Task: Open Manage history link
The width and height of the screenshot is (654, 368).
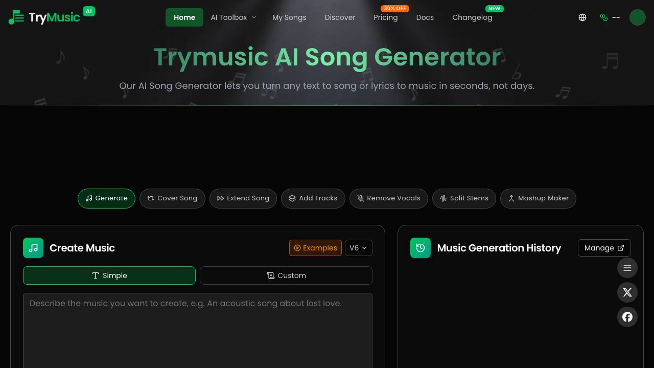Action: coord(604,248)
